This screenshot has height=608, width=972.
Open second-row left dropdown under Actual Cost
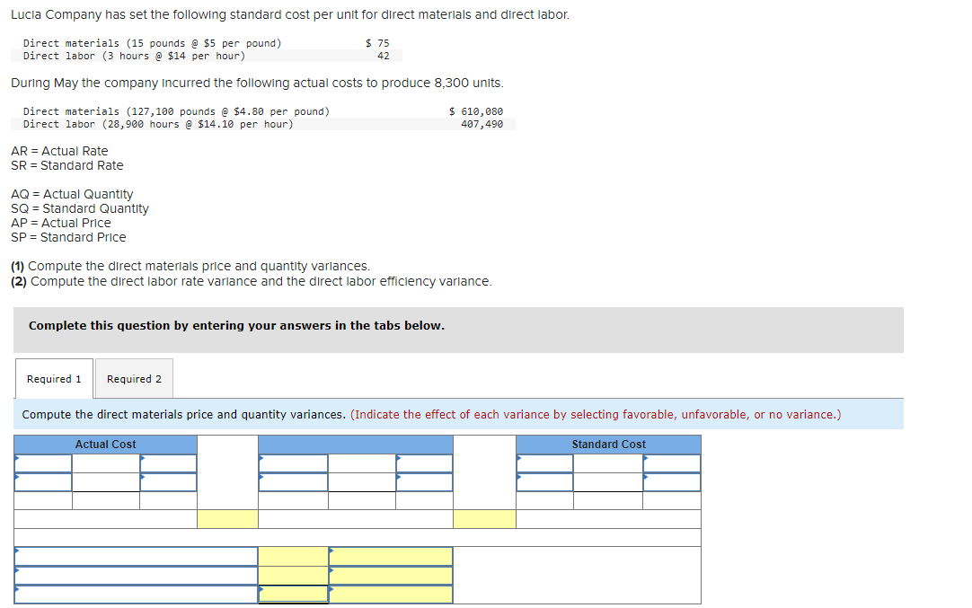[43, 482]
